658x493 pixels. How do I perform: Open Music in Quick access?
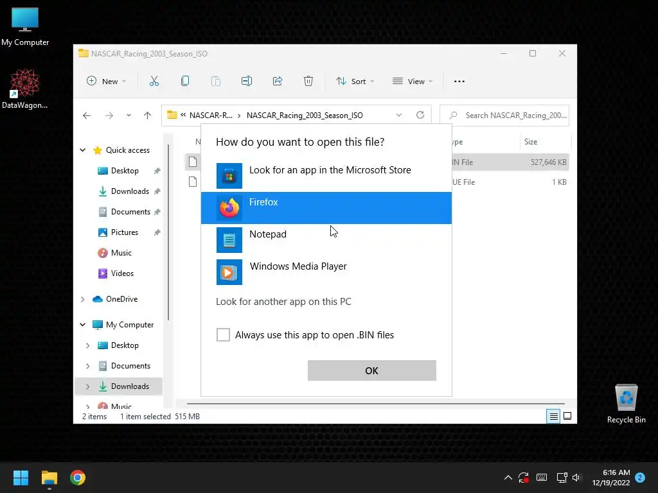pos(121,253)
